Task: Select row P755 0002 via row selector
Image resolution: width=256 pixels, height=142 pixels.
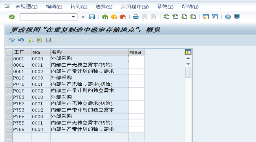Action: pyautogui.click(x=9, y=130)
